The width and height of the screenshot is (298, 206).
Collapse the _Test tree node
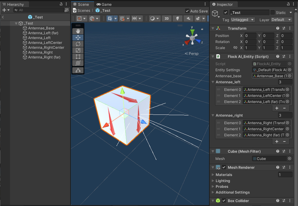16,23
